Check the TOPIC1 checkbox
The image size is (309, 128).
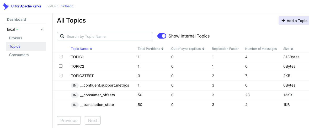(x=61, y=57)
